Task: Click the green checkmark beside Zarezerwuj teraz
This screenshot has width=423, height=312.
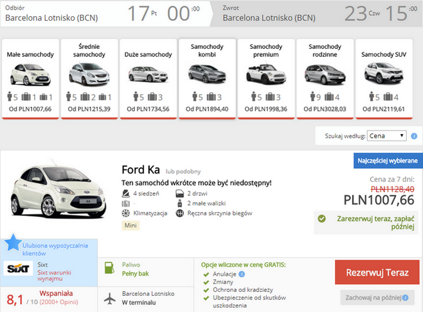Action: [322, 218]
